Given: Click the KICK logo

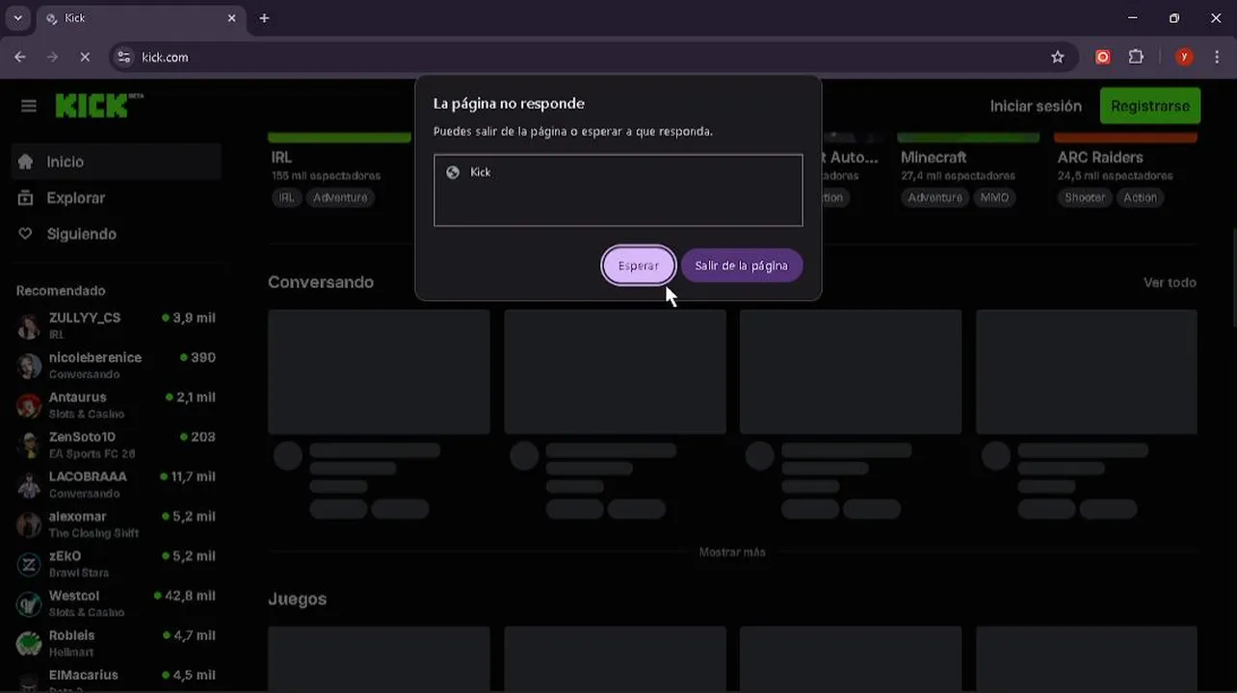Looking at the screenshot, I should [99, 105].
